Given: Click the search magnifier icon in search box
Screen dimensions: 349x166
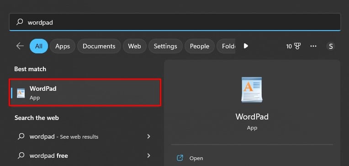Looking at the screenshot, I should [x=20, y=22].
